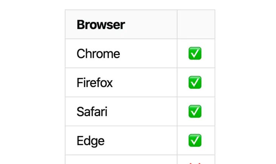Click the Safari browser name text
This screenshot has height=164, width=276.
[92, 112]
